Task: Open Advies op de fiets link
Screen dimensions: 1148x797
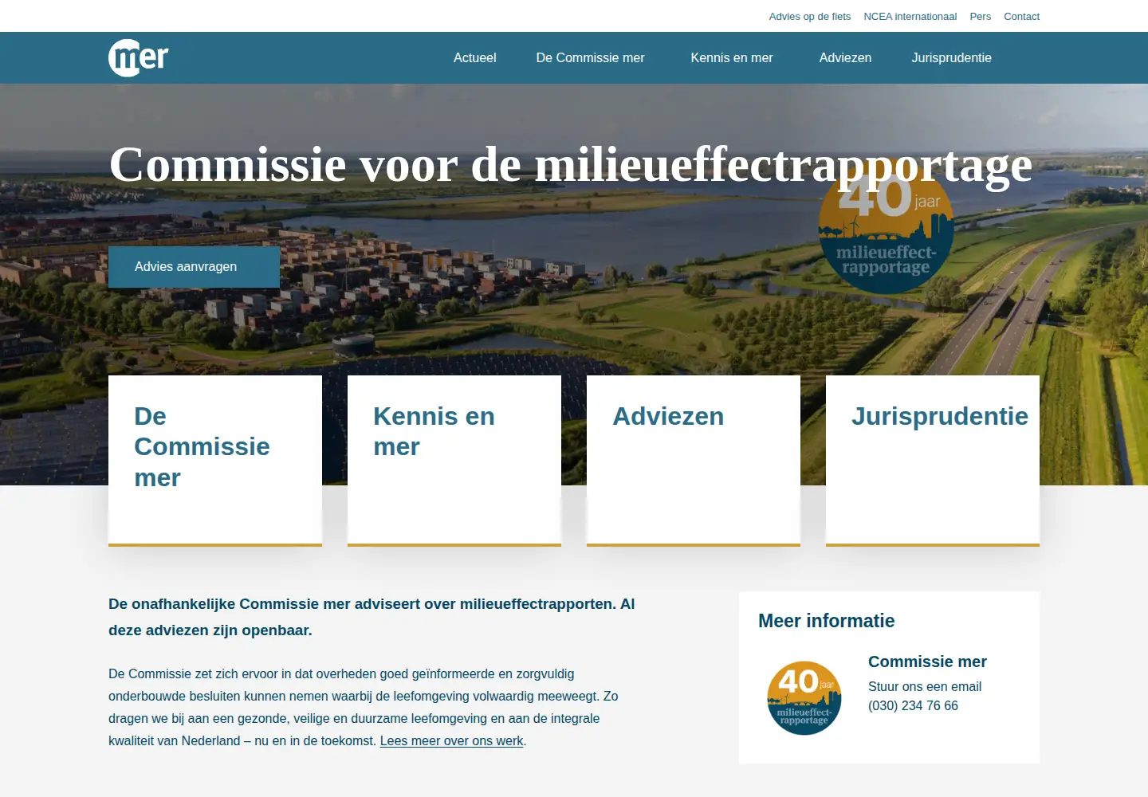Action: click(x=809, y=16)
